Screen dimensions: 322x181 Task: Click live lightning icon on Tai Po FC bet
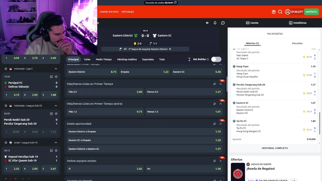pyautogui.click(x=304, y=130)
